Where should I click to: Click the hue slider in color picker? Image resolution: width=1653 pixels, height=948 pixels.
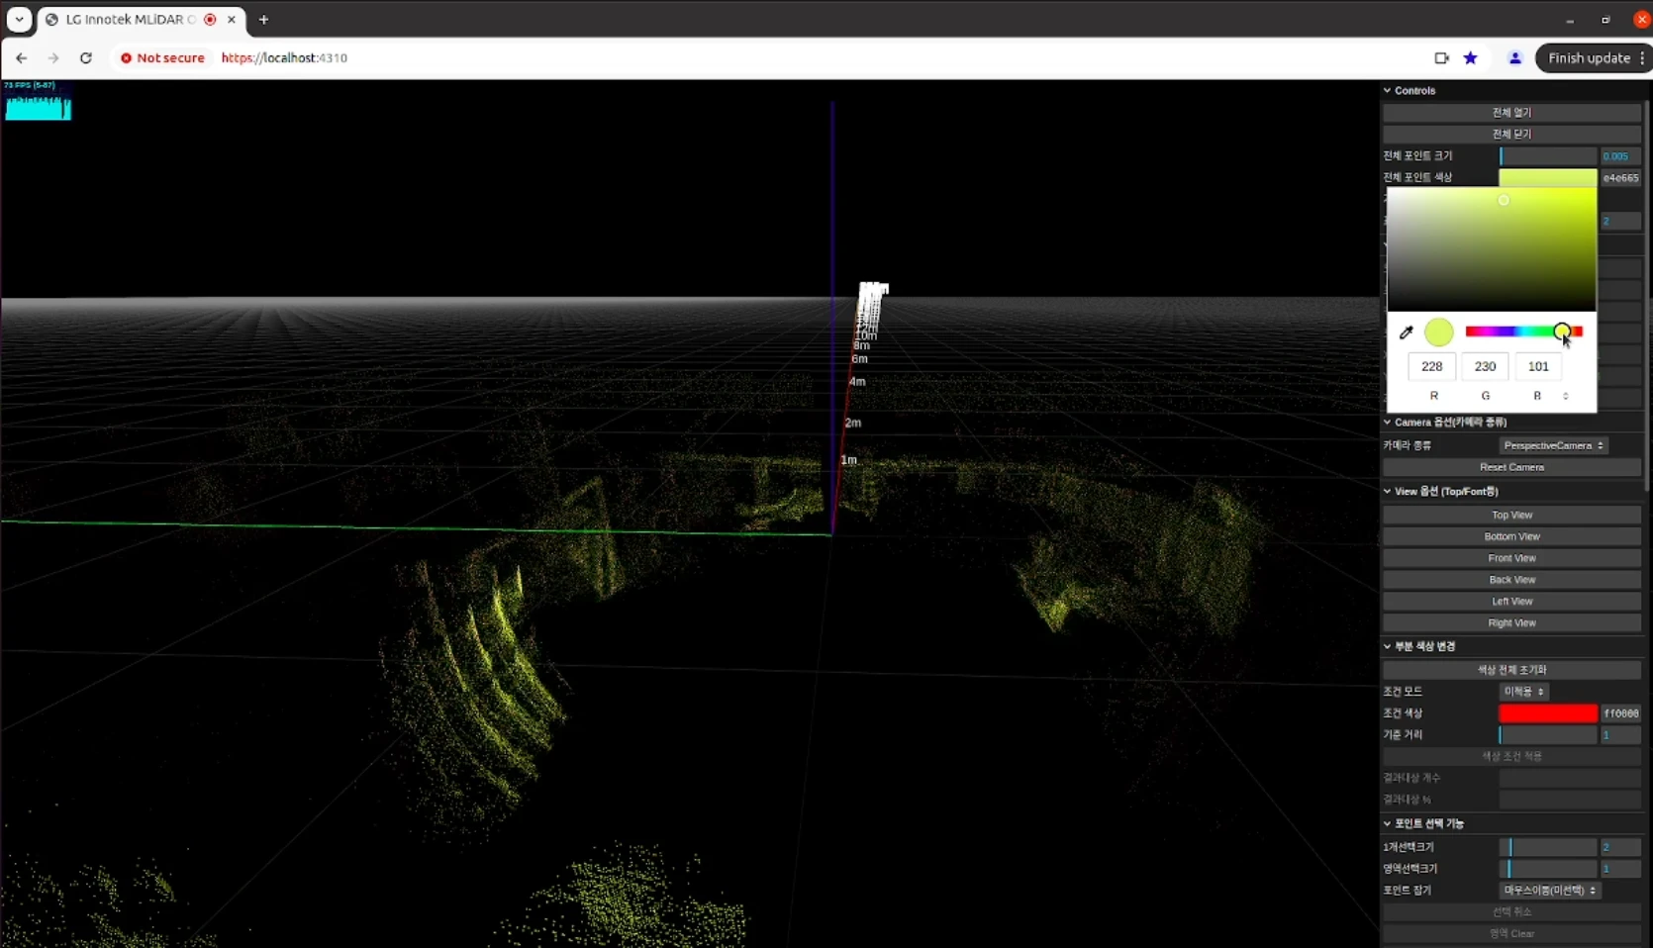pyautogui.click(x=1523, y=332)
